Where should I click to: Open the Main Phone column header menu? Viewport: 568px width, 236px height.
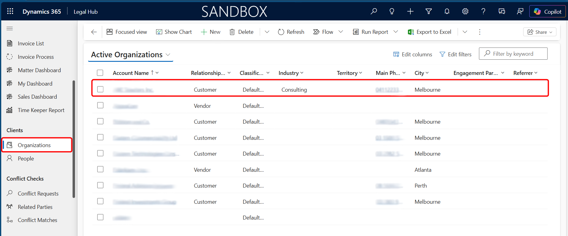(391, 73)
